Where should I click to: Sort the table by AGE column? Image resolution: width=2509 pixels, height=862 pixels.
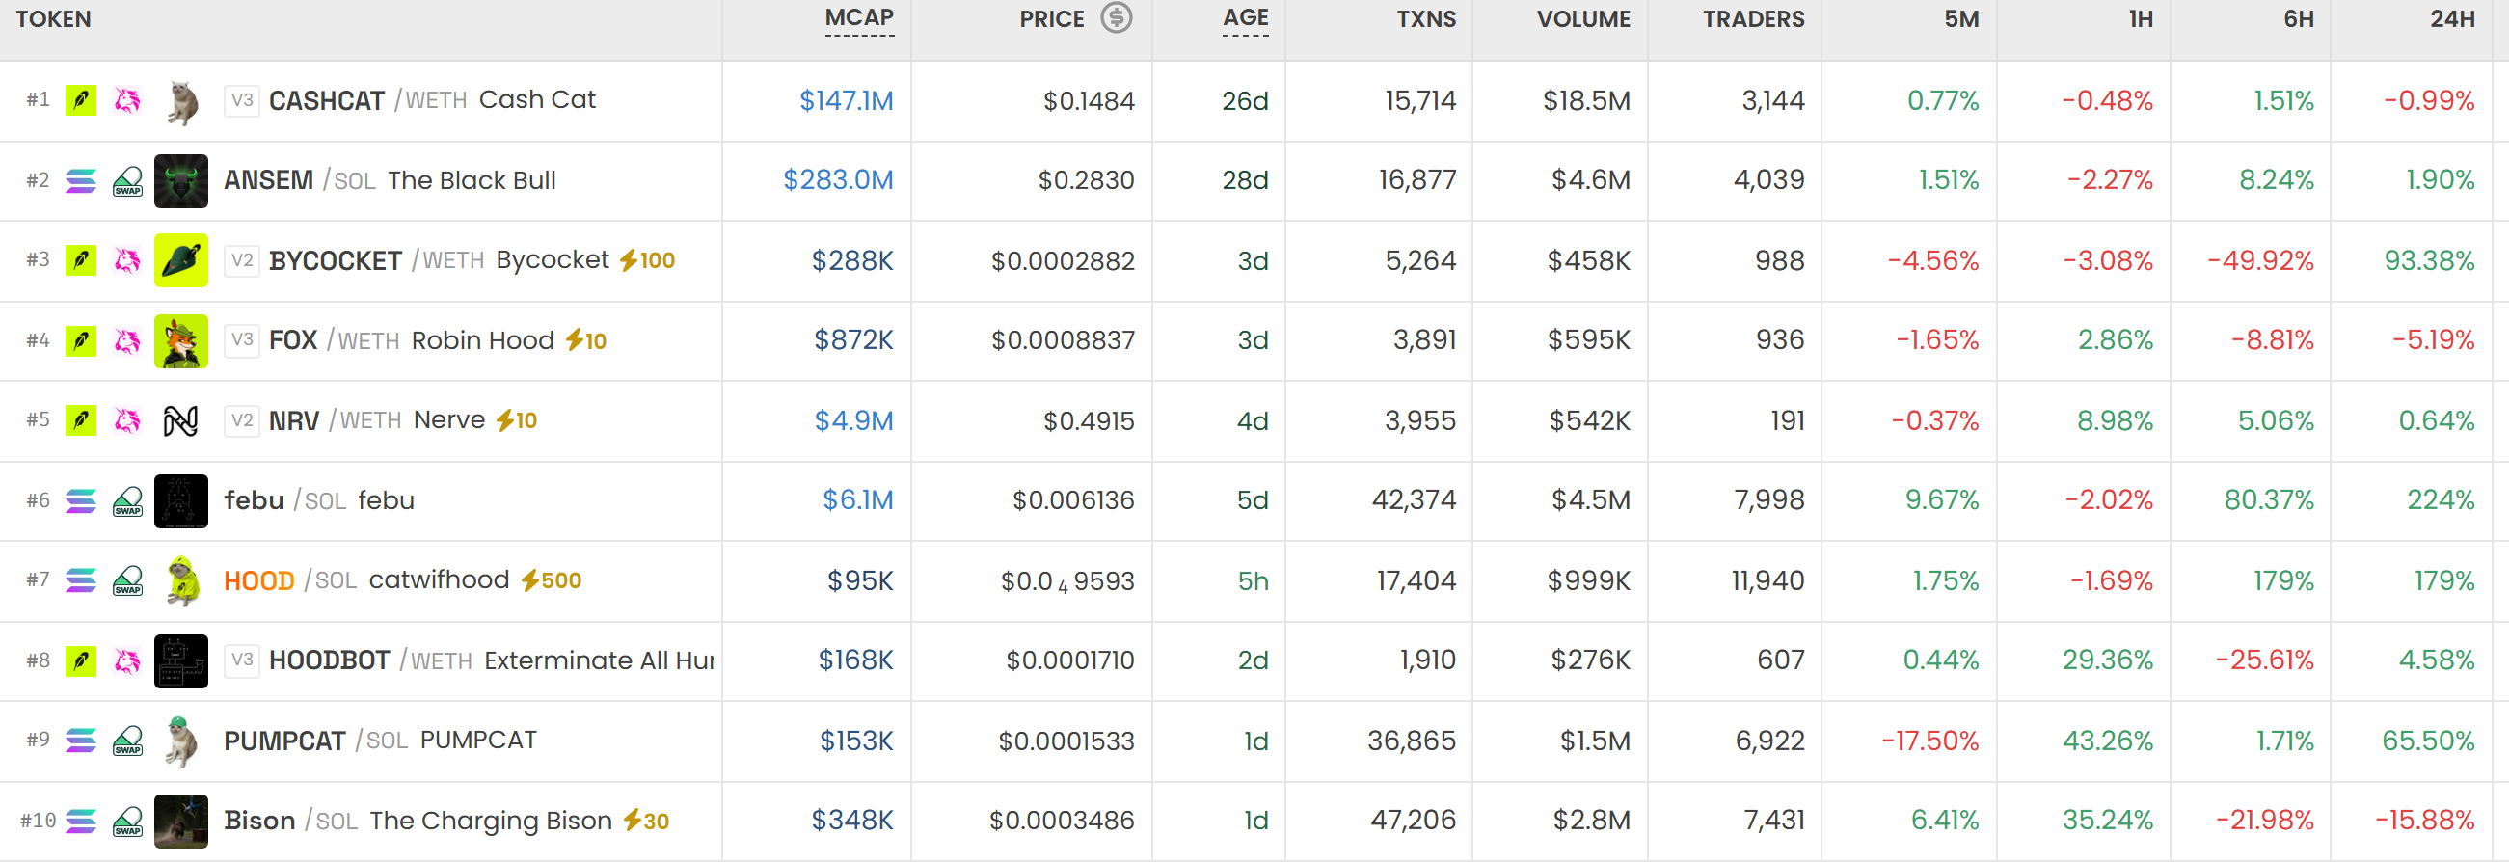[1246, 18]
